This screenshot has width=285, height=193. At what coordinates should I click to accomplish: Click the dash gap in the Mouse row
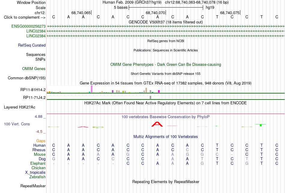[x=232, y=155]
